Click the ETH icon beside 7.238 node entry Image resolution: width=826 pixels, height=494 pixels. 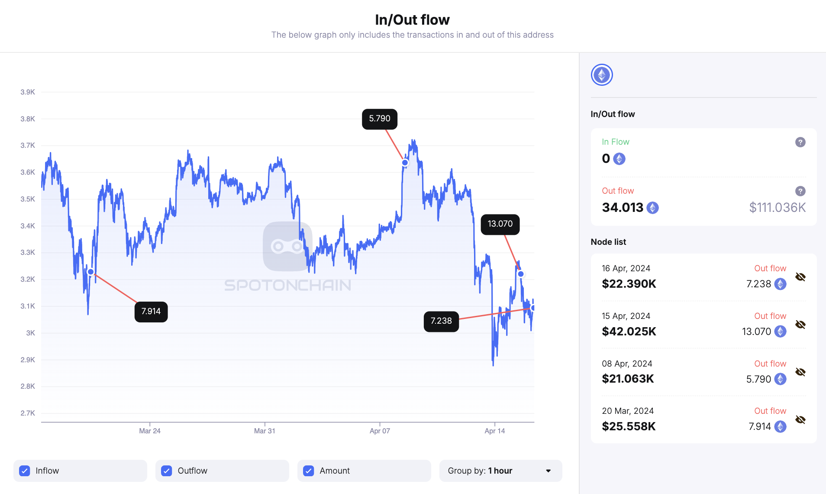[780, 284]
